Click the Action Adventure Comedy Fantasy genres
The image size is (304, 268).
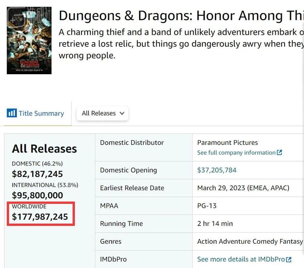[250, 242]
